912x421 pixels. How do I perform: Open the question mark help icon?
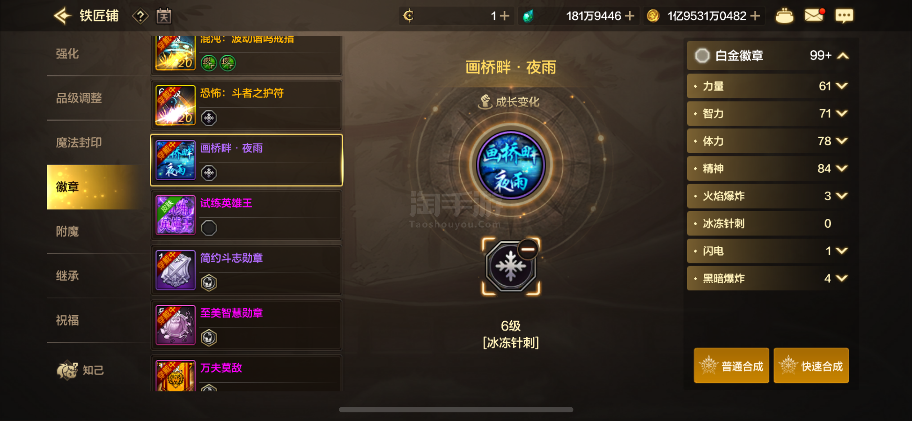(x=140, y=16)
